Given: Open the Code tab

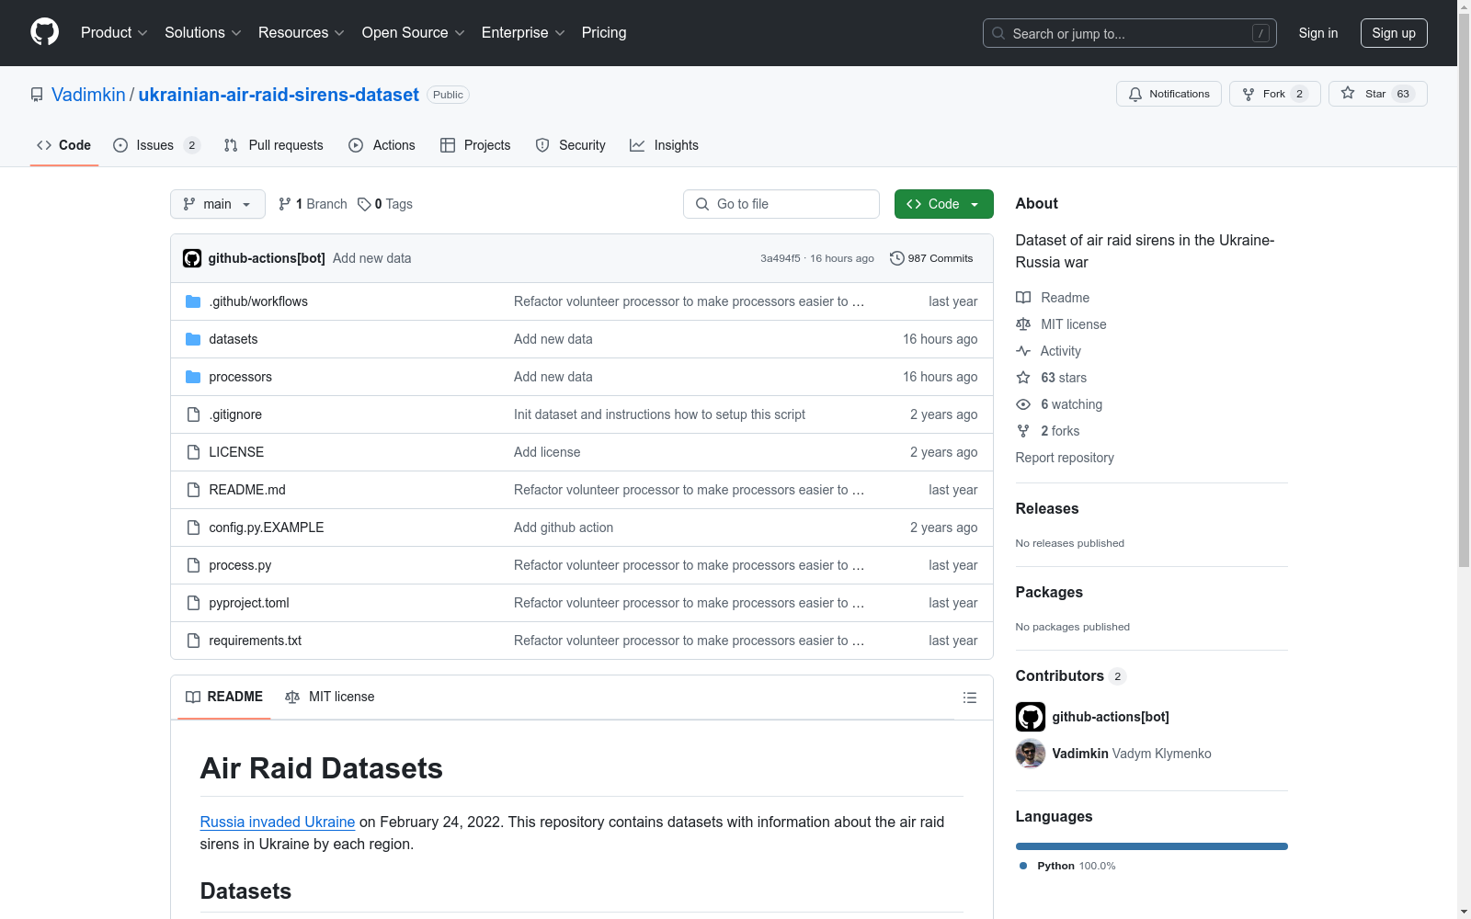Looking at the screenshot, I should pos(64,145).
